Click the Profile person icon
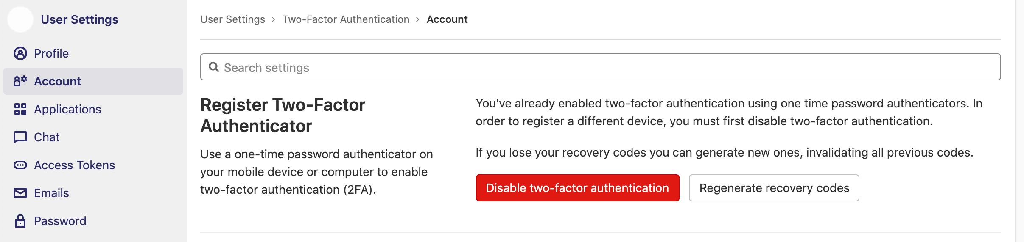 [20, 53]
